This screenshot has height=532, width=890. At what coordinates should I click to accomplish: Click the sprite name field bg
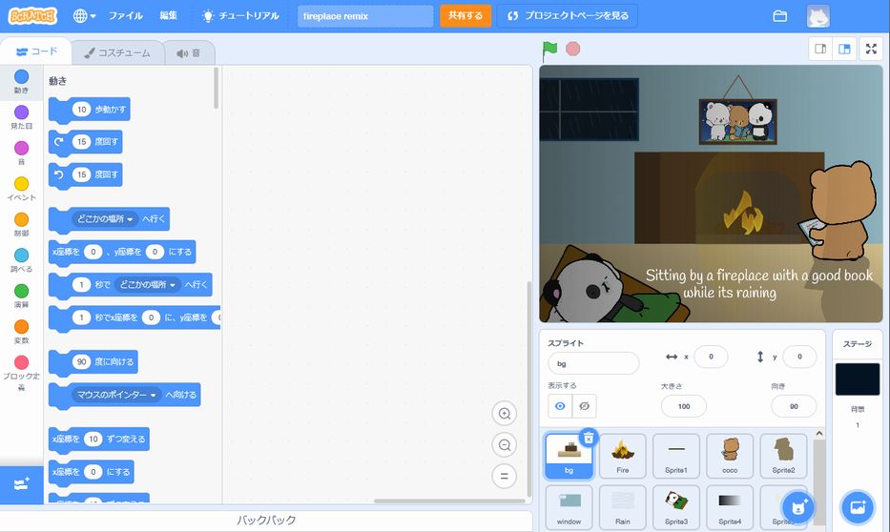click(x=593, y=363)
